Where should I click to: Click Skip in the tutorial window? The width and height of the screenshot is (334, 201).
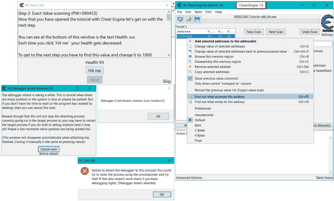(x=167, y=81)
